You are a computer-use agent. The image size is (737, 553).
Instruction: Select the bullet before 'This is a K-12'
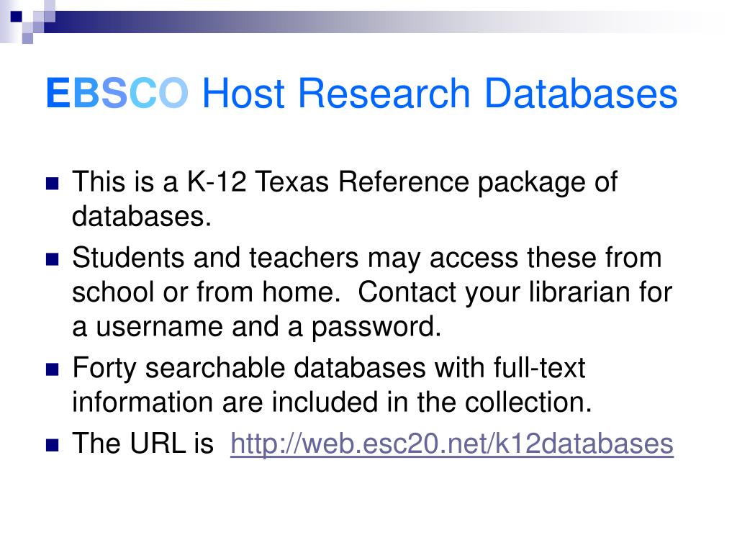tap(52, 183)
